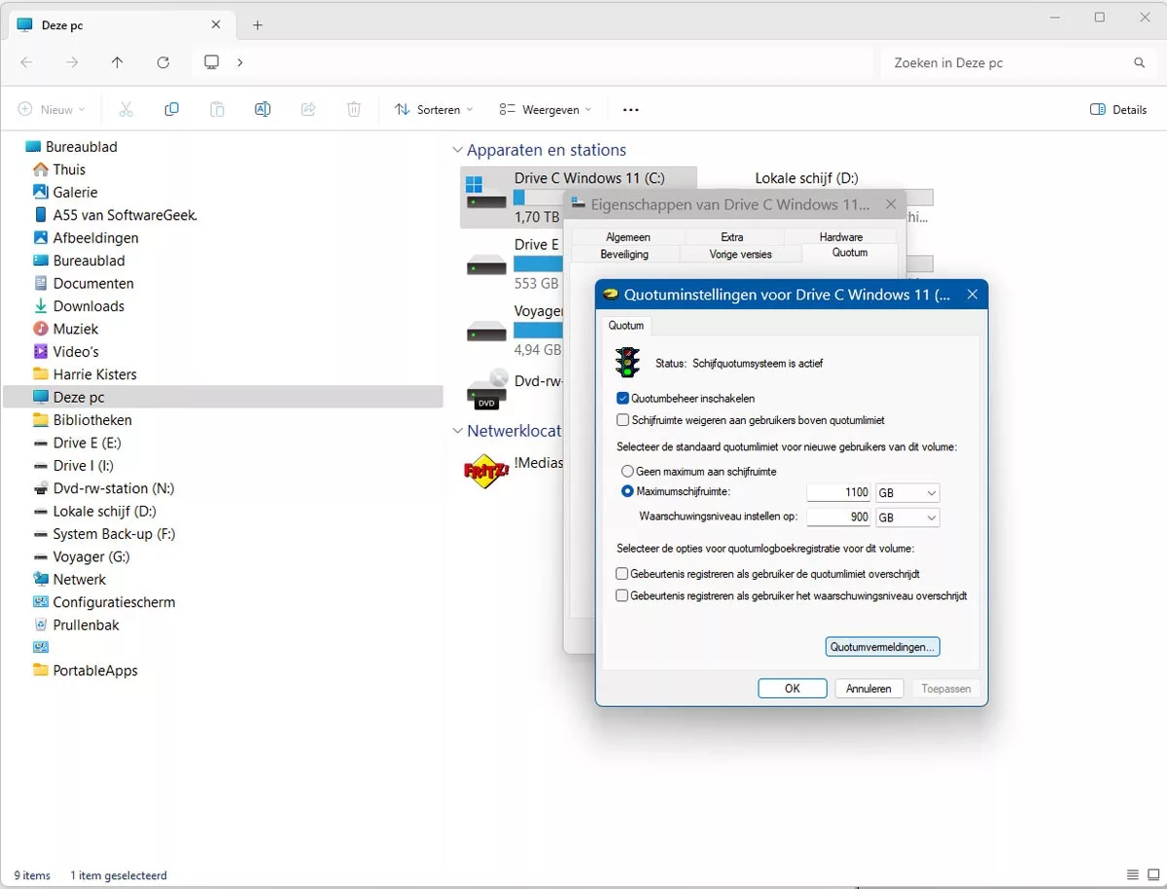
Task: Expand the address bar path chevron
Action: (240, 62)
